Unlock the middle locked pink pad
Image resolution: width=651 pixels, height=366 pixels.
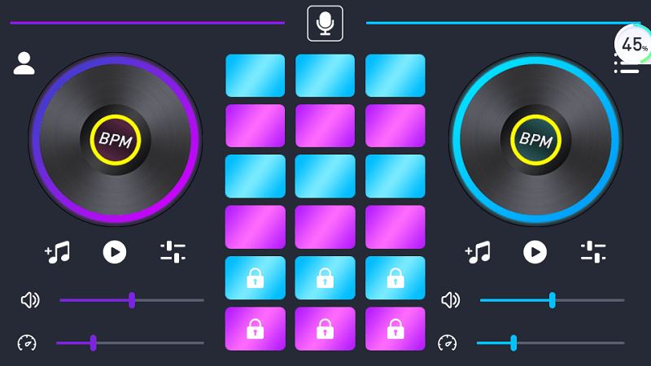pos(325,329)
